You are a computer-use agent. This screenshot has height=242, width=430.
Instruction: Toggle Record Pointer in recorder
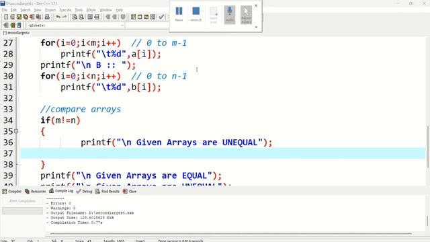[x=247, y=15]
